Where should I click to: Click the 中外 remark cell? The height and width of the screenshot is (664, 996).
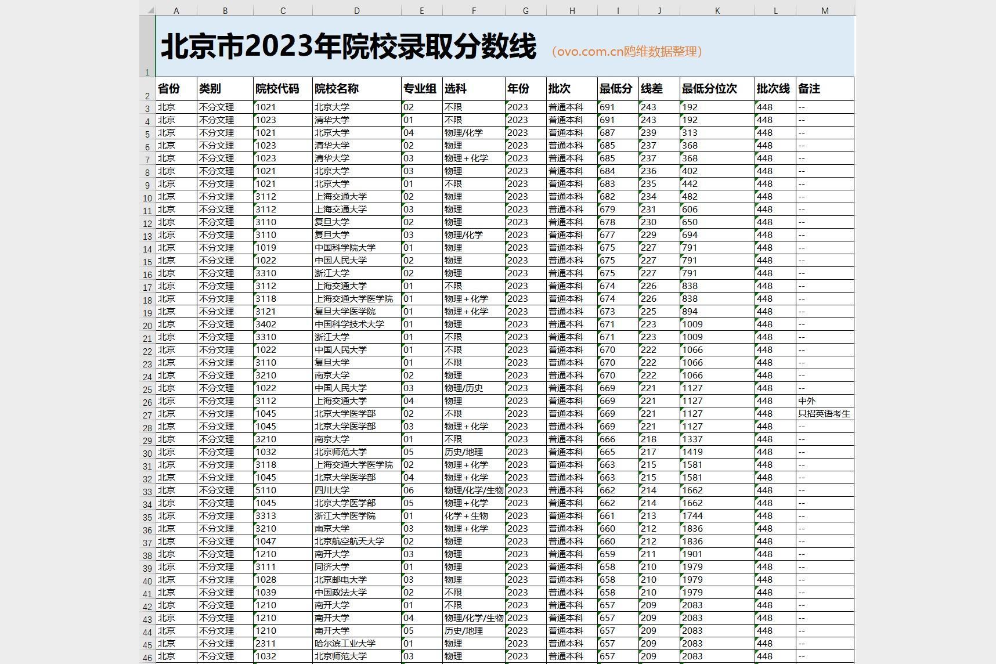click(825, 401)
